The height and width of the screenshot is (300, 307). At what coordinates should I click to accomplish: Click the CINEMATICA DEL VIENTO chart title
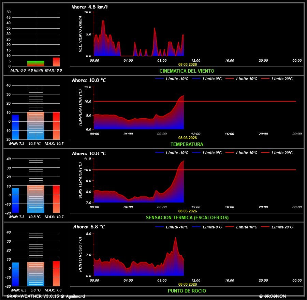(x=187, y=71)
